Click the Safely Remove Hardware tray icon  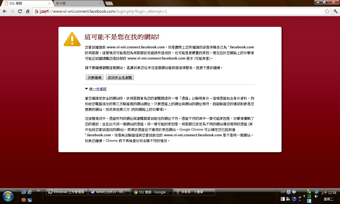(x=309, y=192)
